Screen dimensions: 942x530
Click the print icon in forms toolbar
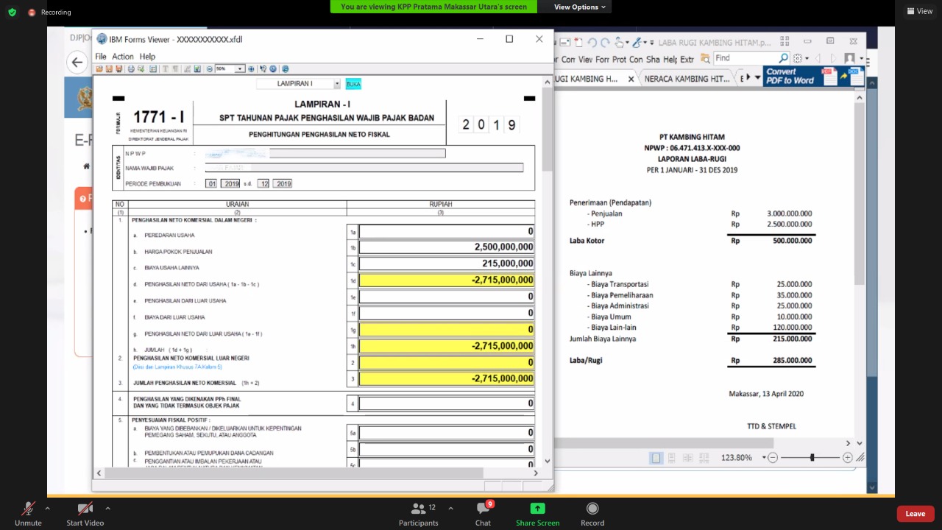[131, 69]
